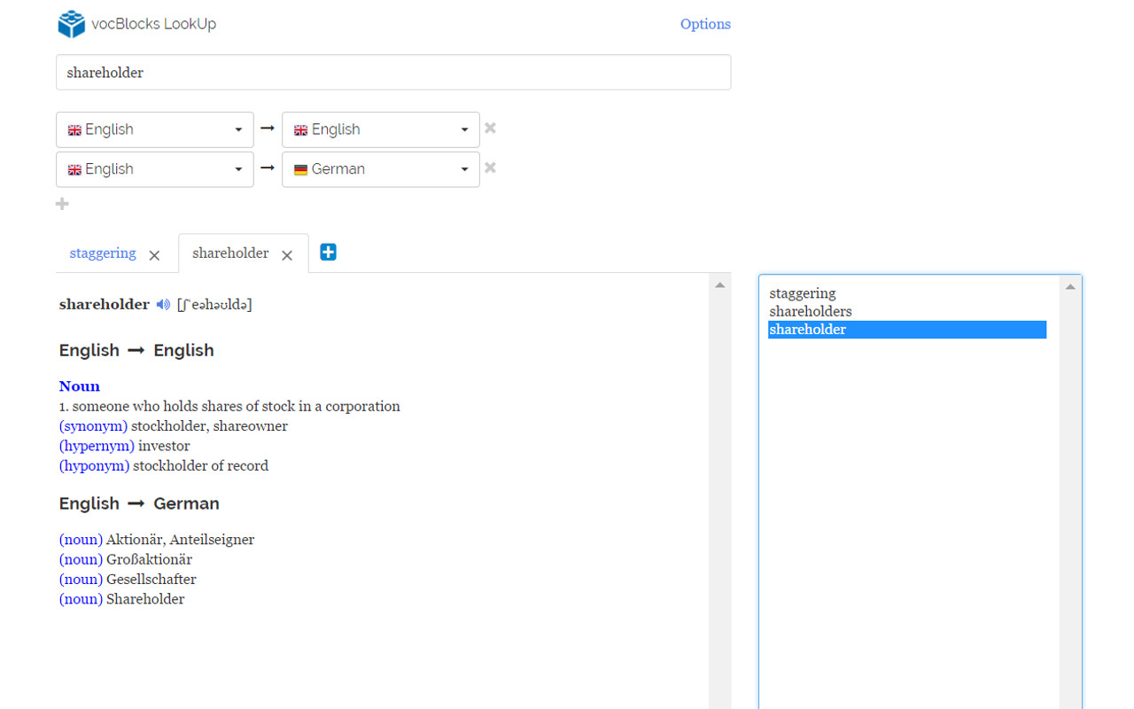Click the (hypernym) label
Viewport: 1134px width, 709px height.
point(97,446)
